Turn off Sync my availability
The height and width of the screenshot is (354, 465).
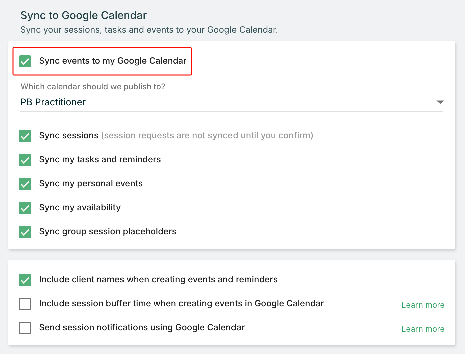pos(25,208)
